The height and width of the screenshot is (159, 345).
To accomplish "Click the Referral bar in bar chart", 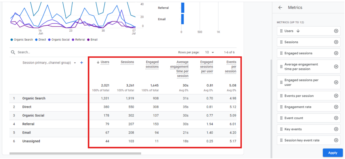I will click(x=183, y=8).
